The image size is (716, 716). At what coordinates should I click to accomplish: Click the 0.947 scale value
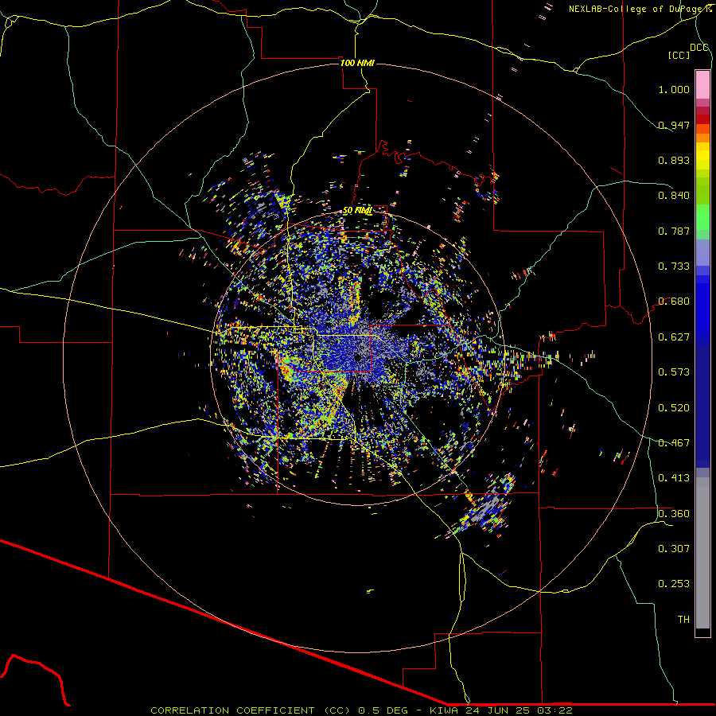674,125
